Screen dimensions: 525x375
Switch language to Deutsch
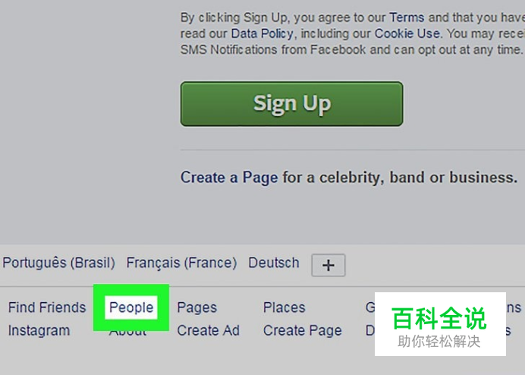click(x=274, y=263)
